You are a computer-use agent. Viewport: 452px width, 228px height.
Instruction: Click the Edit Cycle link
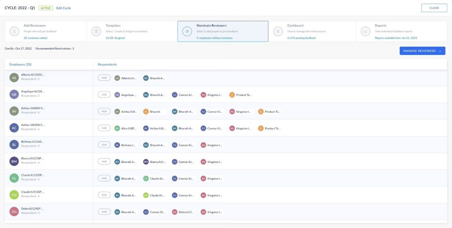click(64, 8)
